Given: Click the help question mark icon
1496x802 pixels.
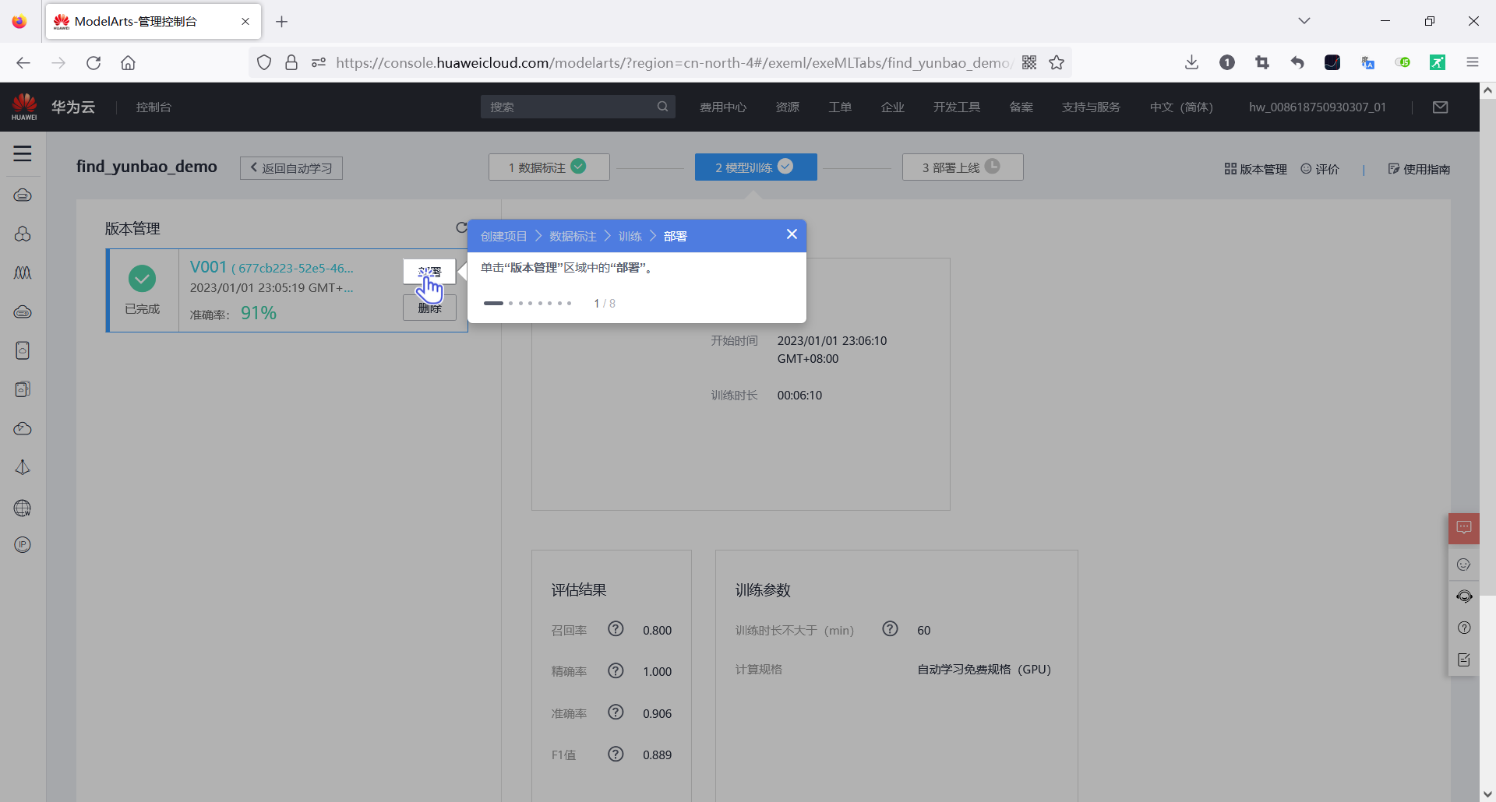Looking at the screenshot, I should (1465, 628).
